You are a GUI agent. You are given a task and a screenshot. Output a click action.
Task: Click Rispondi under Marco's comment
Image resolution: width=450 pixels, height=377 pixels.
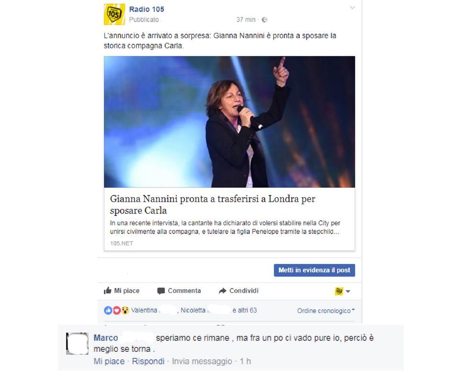point(148,361)
